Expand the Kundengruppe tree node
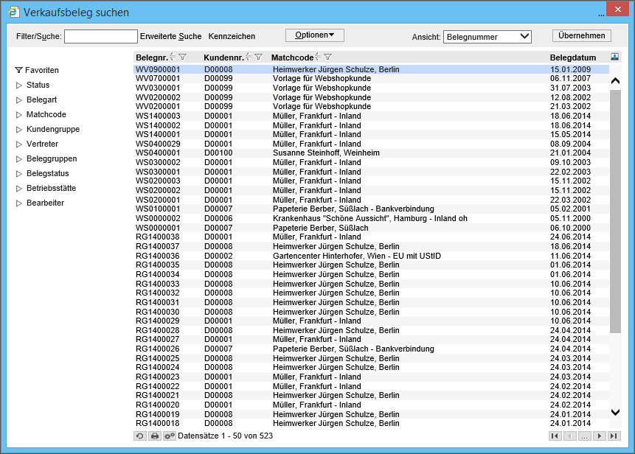Viewport: 635px width, 454px height. point(18,130)
